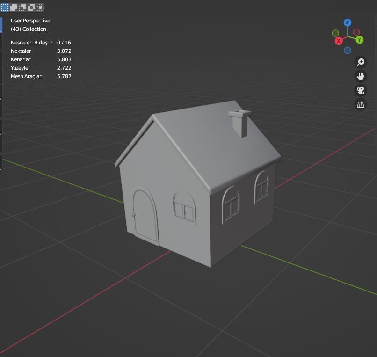This screenshot has width=377, height=357.
Task: Click the blue Z axis on the gizmo
Action: pyautogui.click(x=347, y=22)
